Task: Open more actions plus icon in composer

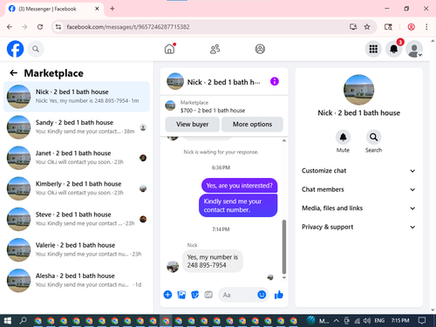Action: click(x=167, y=295)
